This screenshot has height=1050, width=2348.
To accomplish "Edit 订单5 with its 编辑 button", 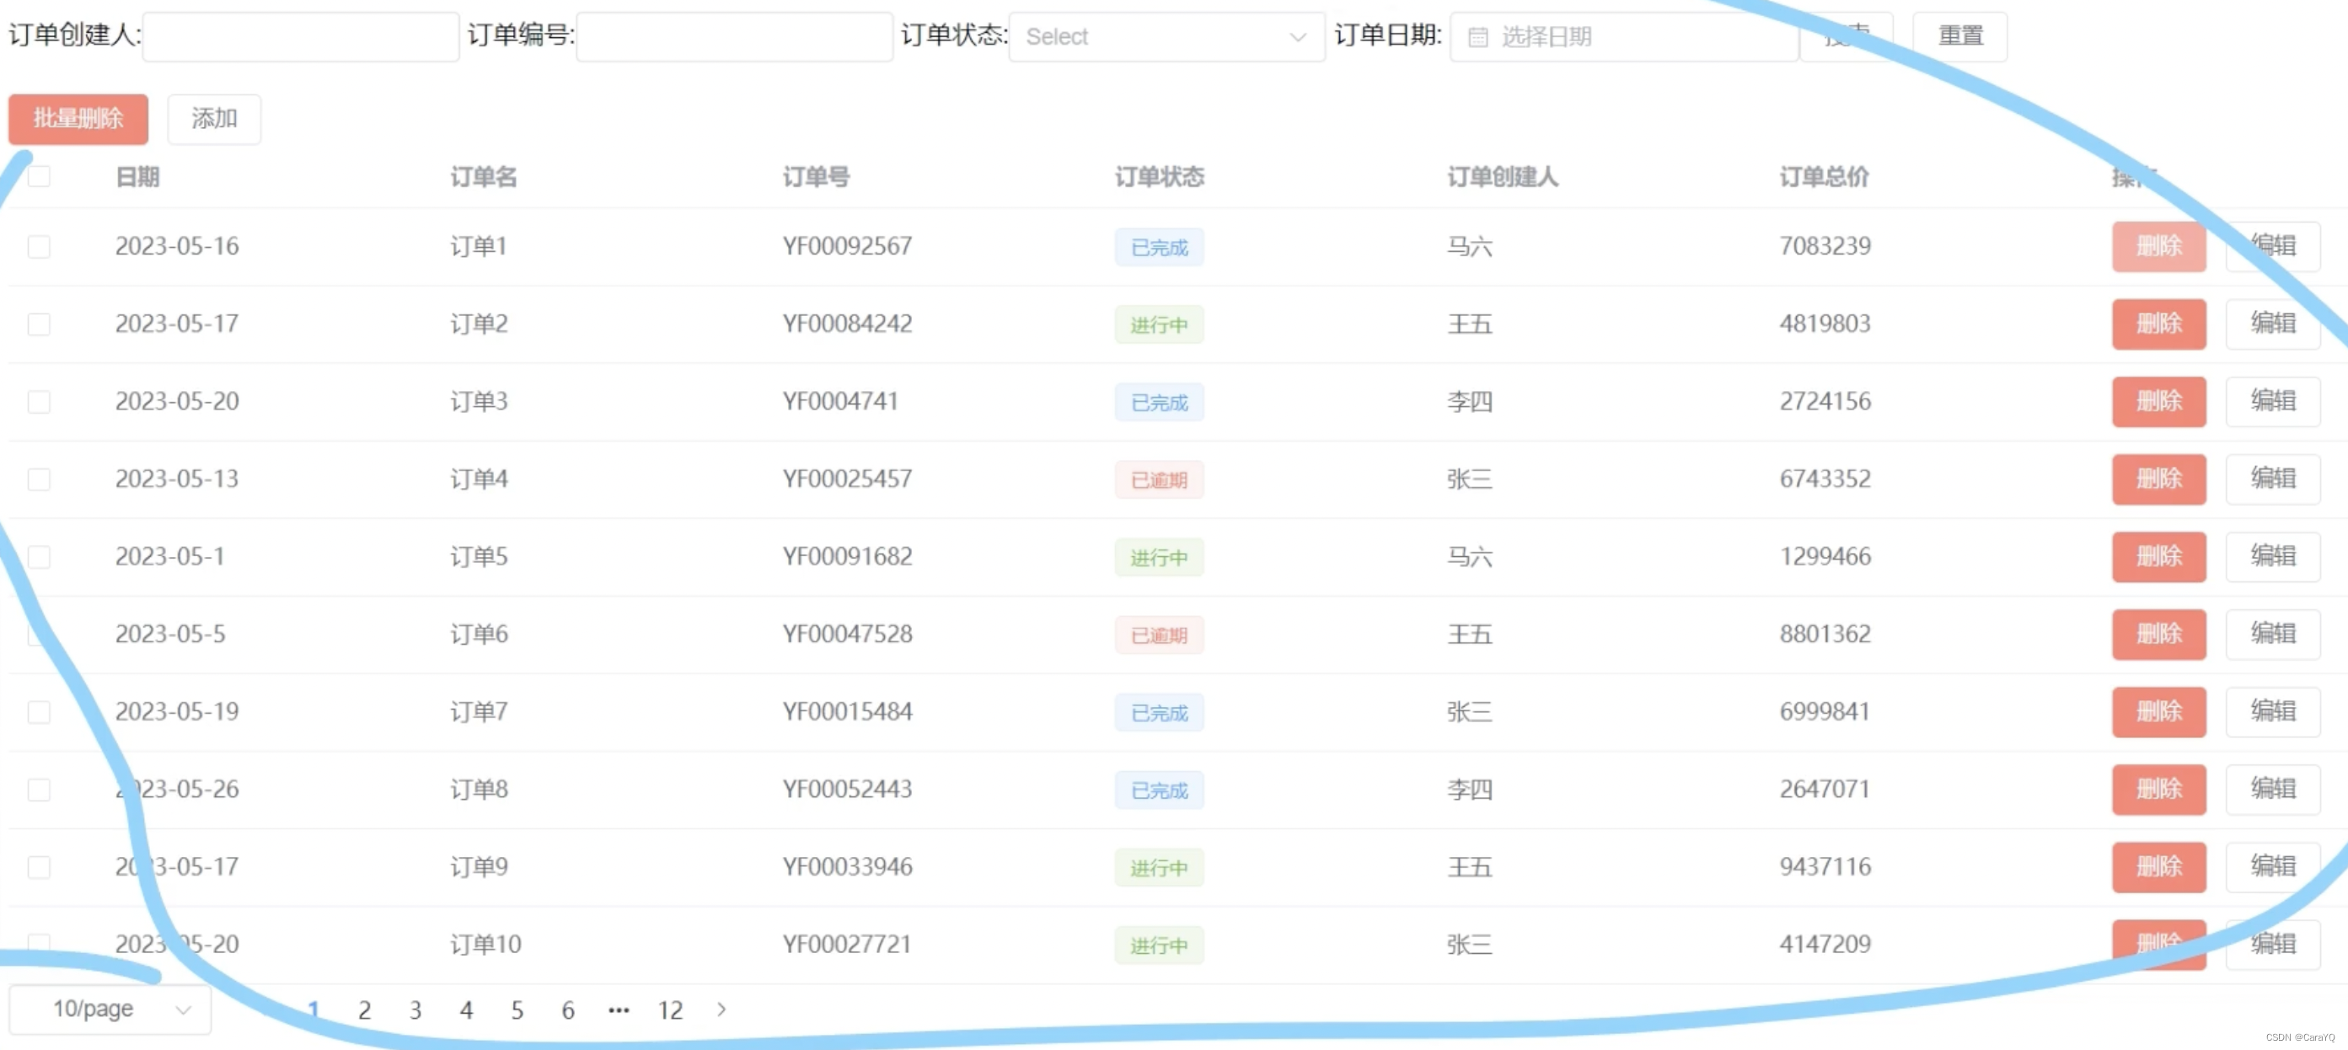I will [2272, 556].
